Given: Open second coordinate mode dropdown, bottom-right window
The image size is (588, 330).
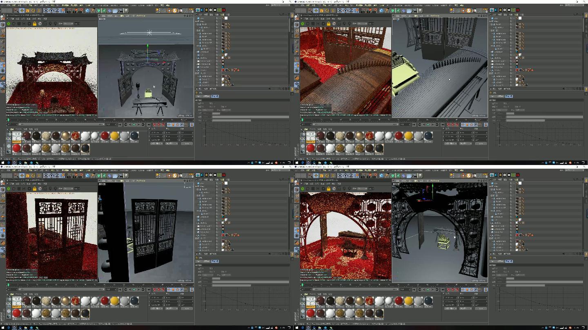Looking at the screenshot, I should tap(465, 308).
